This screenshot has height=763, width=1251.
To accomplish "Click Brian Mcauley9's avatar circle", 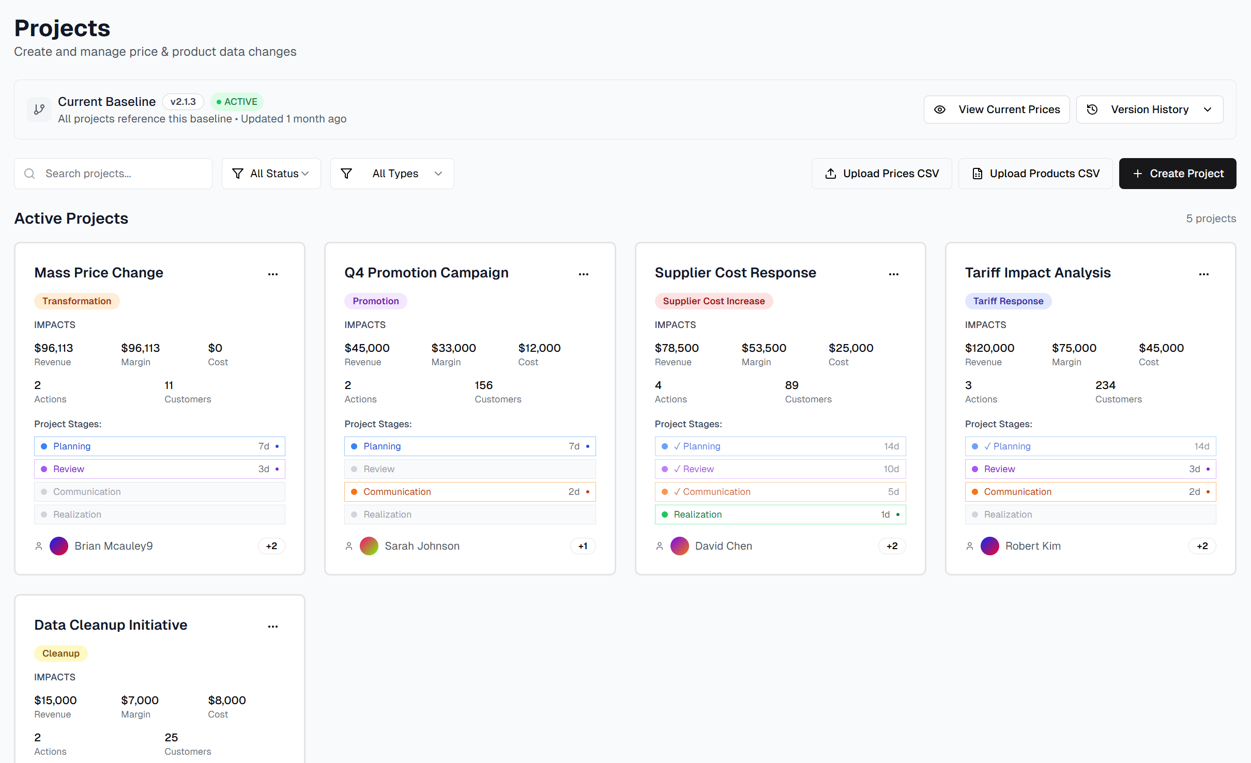I will tap(59, 546).
